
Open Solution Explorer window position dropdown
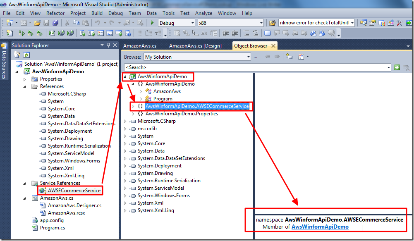(x=102, y=45)
